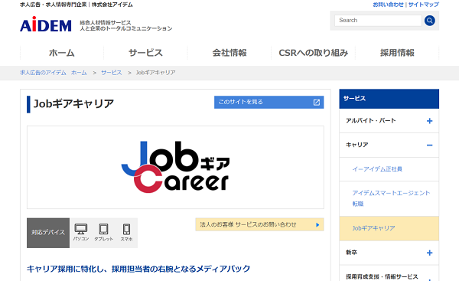
Task: Select Jobギアキャリア in sidebar
Action: click(389, 228)
